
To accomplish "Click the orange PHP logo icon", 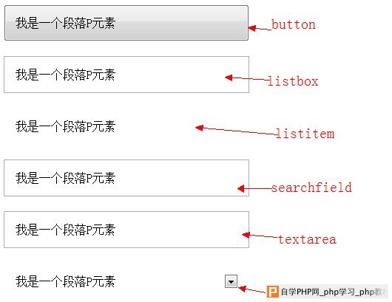I will click(x=273, y=292).
